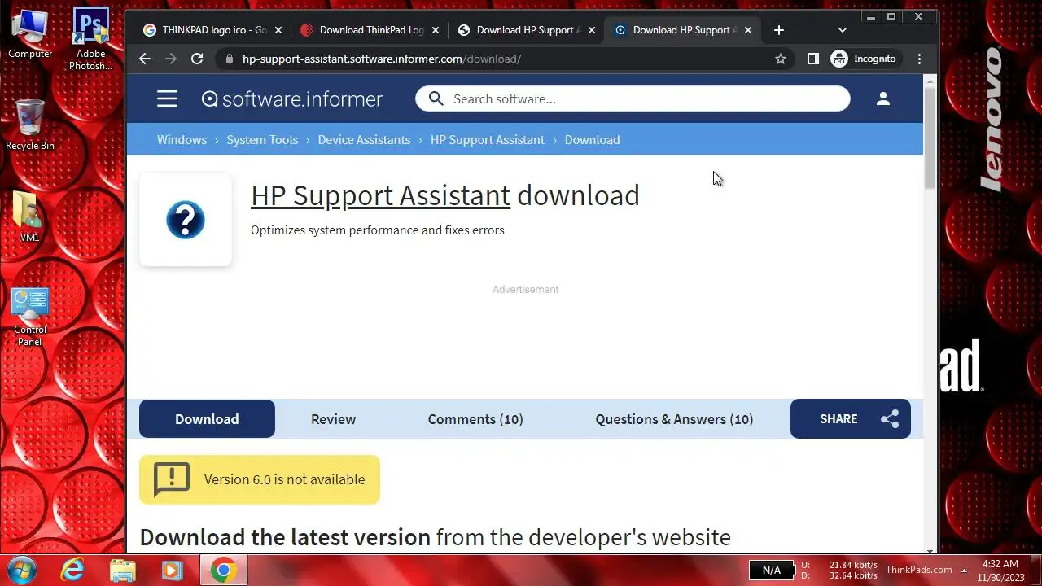
Task: Select the Review page tab
Action: pos(333,419)
